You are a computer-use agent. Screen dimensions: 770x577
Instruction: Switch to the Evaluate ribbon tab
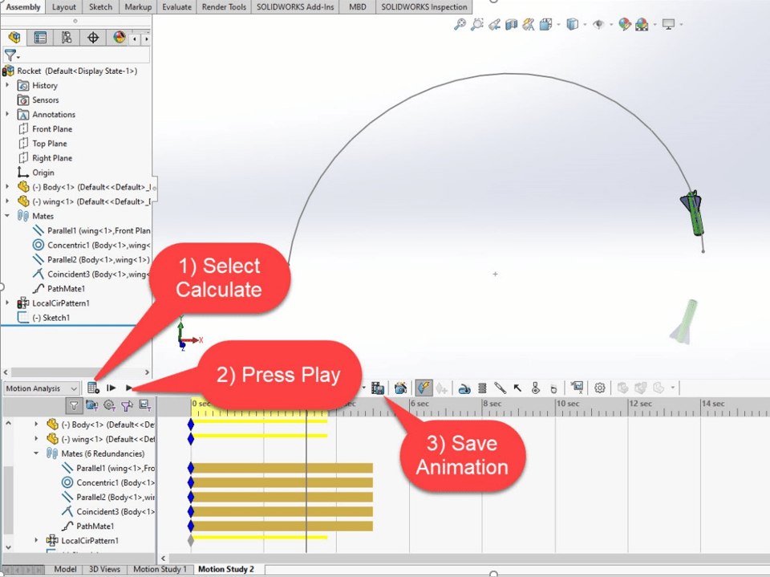[176, 6]
